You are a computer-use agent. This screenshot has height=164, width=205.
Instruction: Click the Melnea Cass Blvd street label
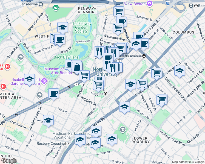172,138
